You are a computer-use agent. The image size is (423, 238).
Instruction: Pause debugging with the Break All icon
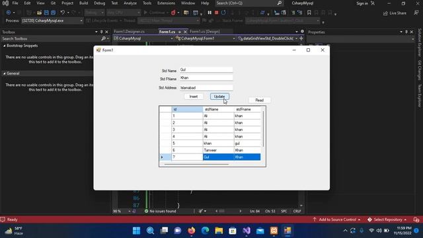[x=210, y=13]
